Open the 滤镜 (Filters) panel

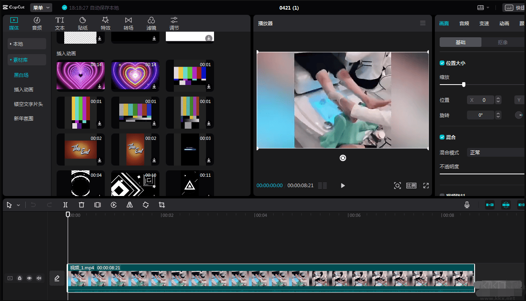point(151,24)
